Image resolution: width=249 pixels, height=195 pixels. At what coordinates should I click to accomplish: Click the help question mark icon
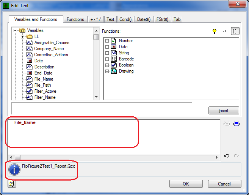pyautogui.click(x=11, y=184)
